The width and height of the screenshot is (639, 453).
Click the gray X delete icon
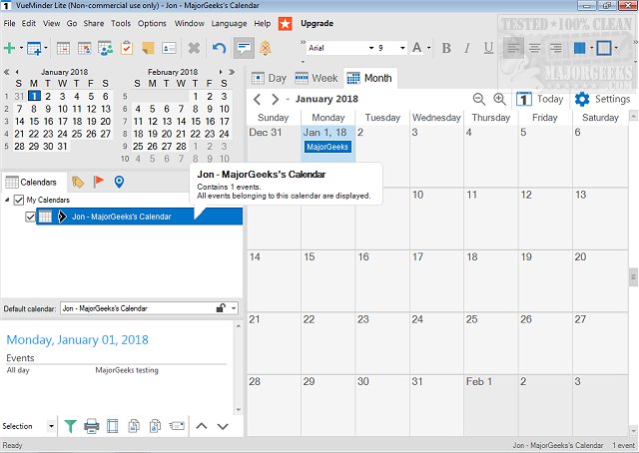194,48
